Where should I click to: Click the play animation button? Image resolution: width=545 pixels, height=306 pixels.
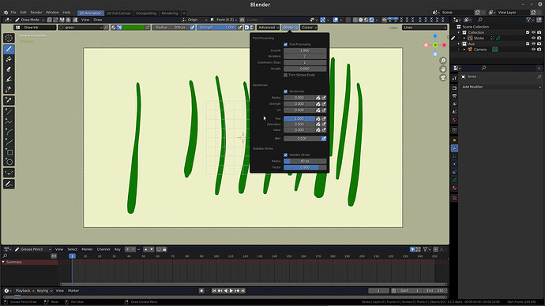tap(231, 291)
